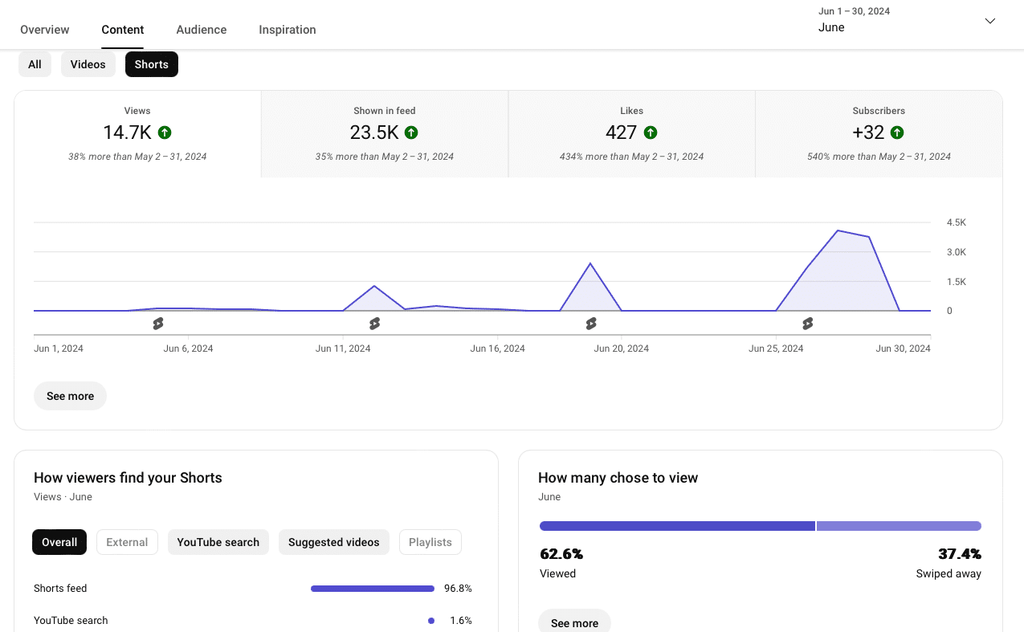Screen dimensions: 1024x632
Task: Click the '540% more than May 2 – 31' text
Action: [x=879, y=157]
